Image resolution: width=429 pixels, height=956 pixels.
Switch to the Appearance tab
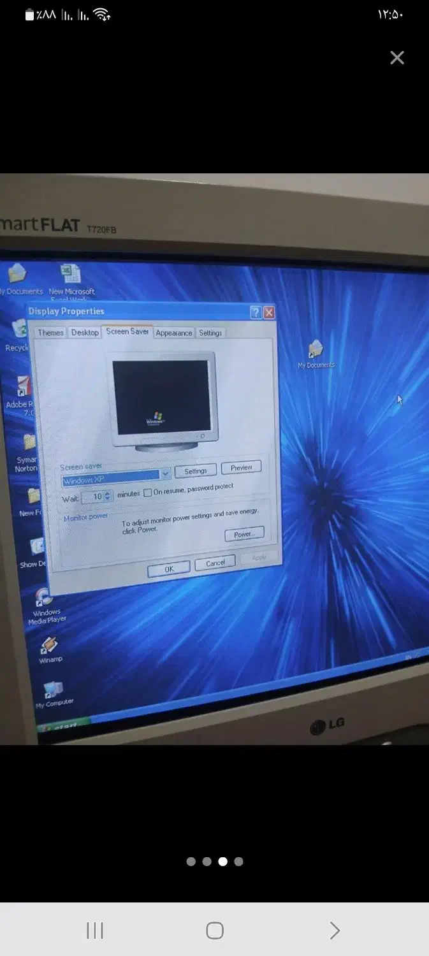(173, 333)
